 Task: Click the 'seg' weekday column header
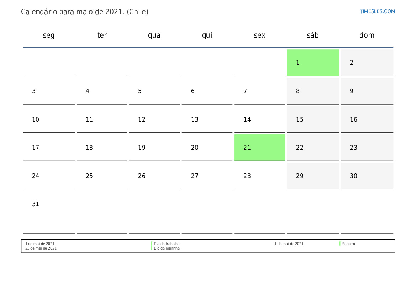49,35
